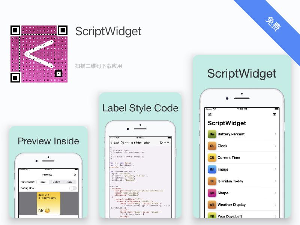Expand the Year Days Left row chevron

point(275,216)
